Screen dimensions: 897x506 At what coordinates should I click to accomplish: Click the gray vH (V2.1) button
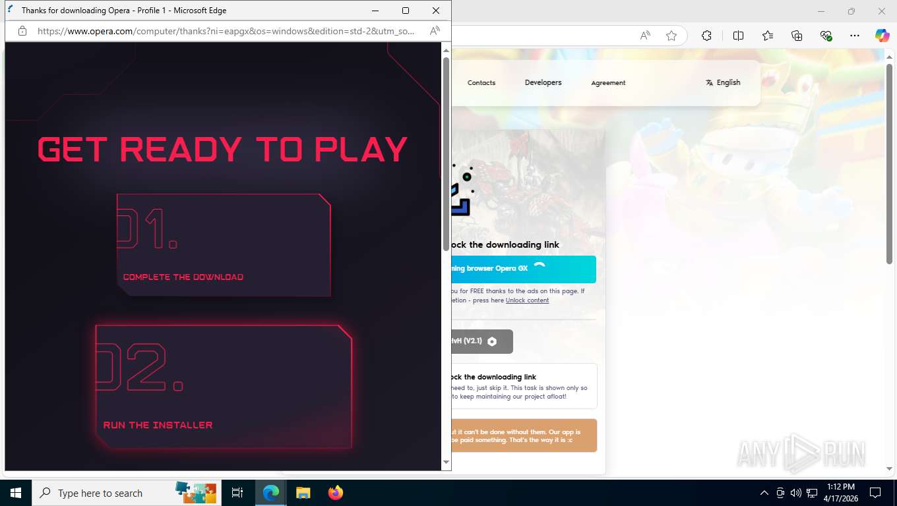click(481, 341)
